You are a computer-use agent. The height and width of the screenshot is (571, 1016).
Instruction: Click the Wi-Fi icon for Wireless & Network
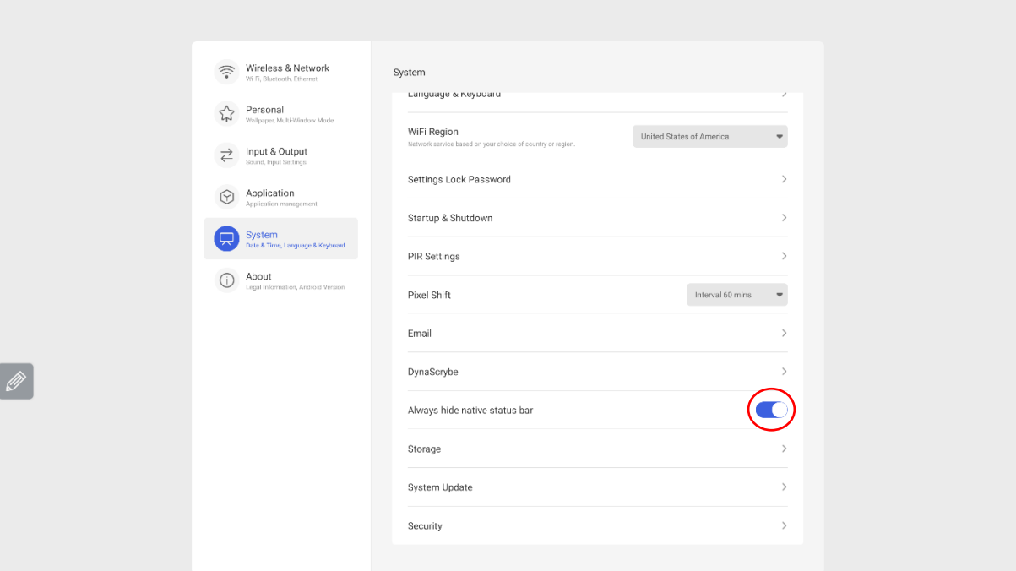(x=226, y=72)
